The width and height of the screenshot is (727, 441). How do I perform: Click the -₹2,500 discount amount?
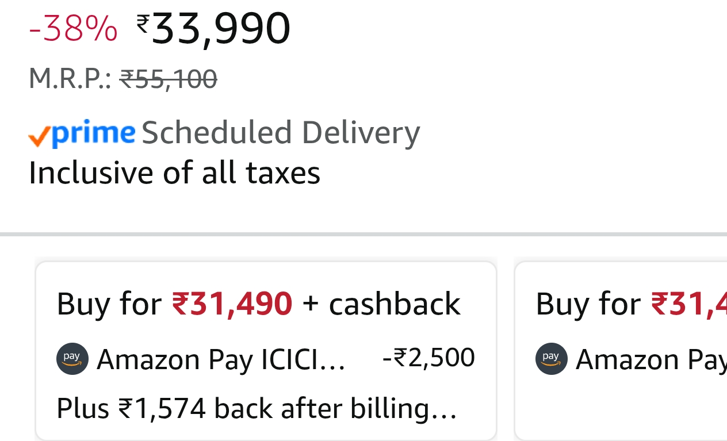click(428, 358)
